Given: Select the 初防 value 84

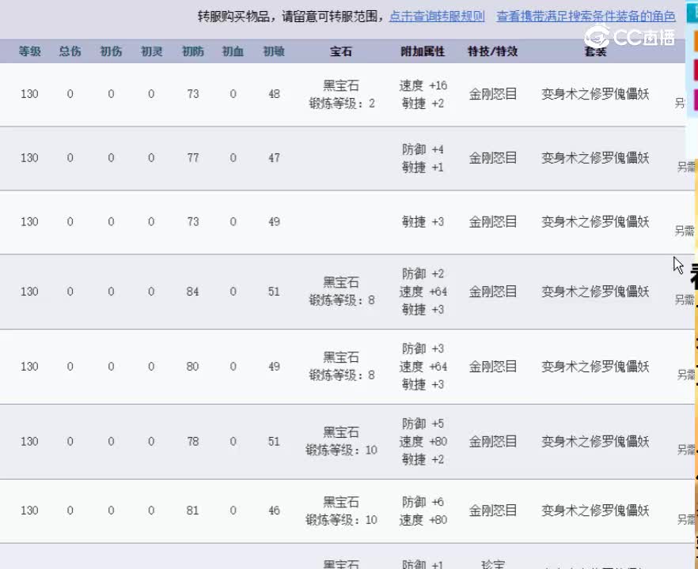Looking at the screenshot, I should tap(193, 292).
